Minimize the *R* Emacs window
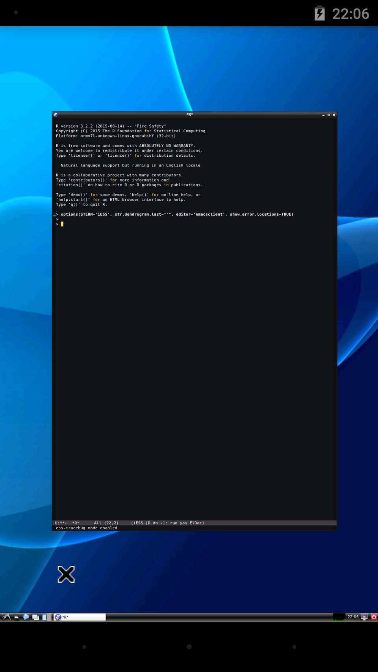The height and width of the screenshot is (672, 378). (x=323, y=115)
